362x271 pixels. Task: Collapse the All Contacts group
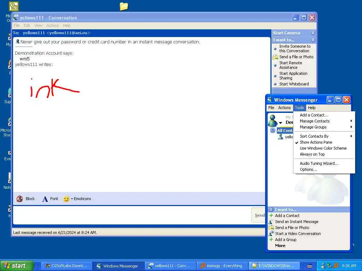(273, 131)
